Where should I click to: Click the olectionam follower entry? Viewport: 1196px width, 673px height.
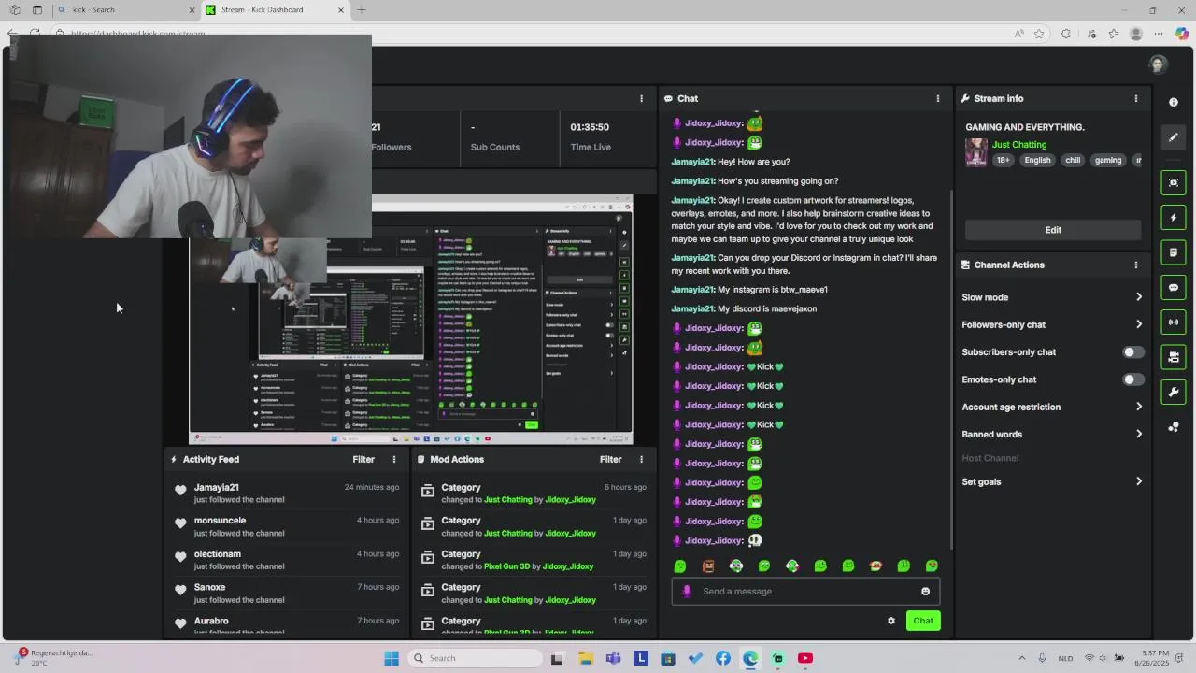pyautogui.click(x=287, y=560)
